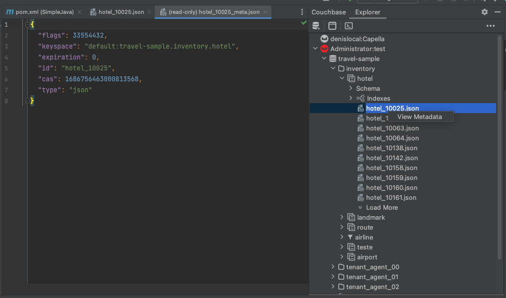506x298 pixels.
Task: Select hotel_10158.json document
Action: tap(391, 168)
